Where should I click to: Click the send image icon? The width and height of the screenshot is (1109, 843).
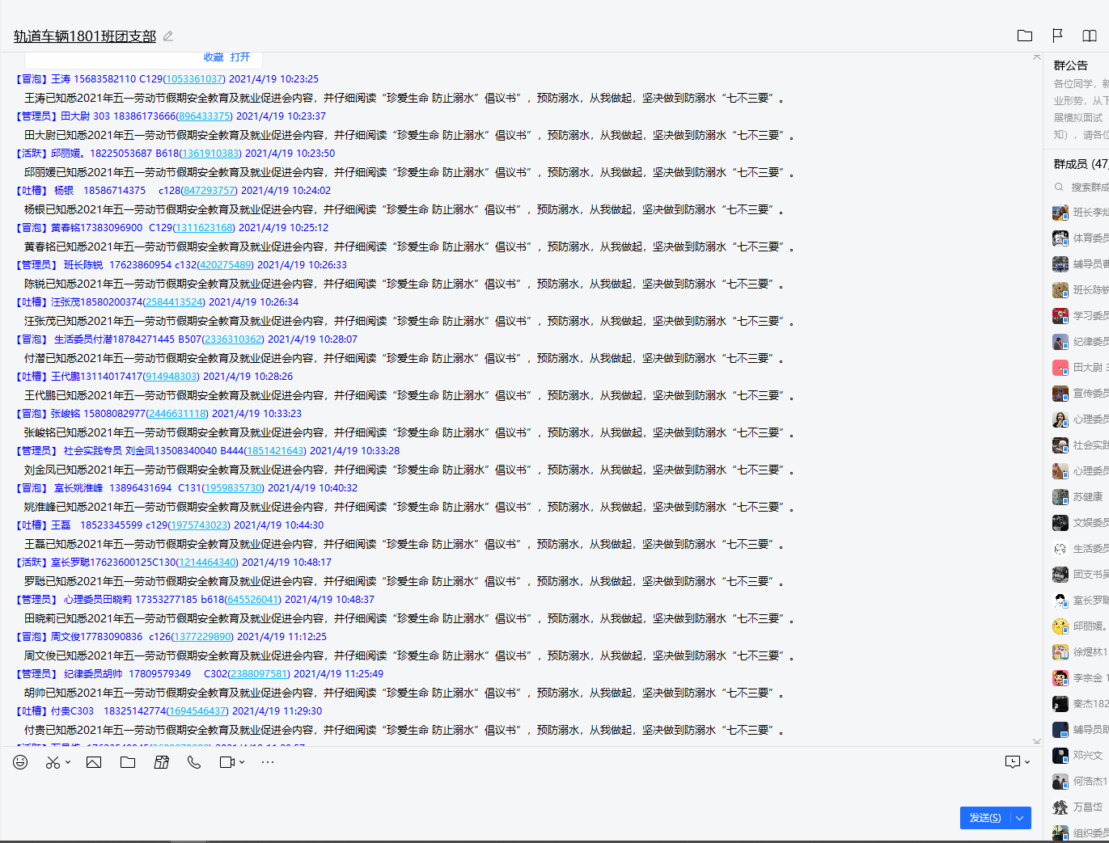pyautogui.click(x=94, y=762)
